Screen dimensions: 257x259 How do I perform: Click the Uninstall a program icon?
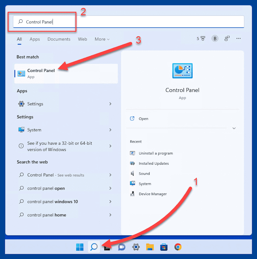click(132, 153)
